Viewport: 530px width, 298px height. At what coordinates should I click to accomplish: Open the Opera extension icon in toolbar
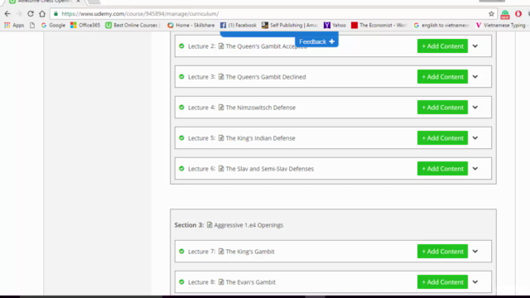click(x=518, y=14)
